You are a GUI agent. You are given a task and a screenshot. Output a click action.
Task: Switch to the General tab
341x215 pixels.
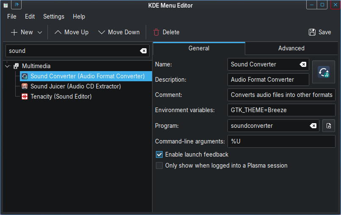click(199, 48)
